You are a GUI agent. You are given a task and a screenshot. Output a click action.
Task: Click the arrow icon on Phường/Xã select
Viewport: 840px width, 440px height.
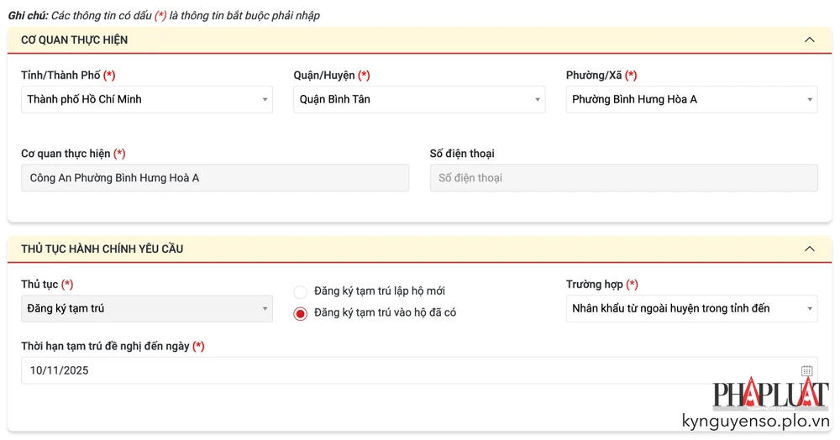[x=810, y=100]
